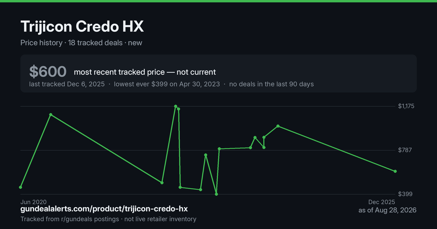The height and width of the screenshot is (229, 437).
Task: Select the $787 y-axis label
Action: [x=404, y=150]
